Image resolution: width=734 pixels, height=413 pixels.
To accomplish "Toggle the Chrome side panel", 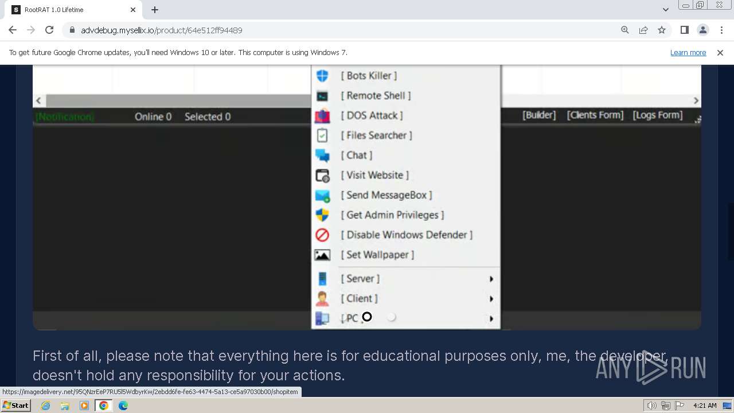I will click(684, 30).
